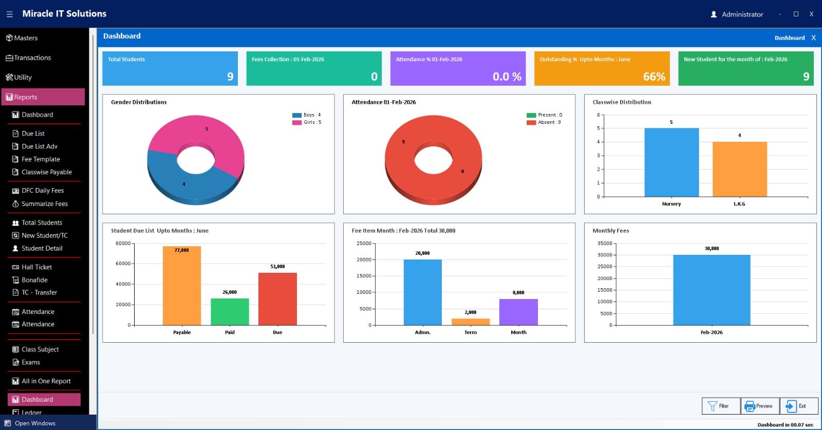The image size is (822, 430).
Task: Click the Reports chart icon
Action: [x=9, y=97]
